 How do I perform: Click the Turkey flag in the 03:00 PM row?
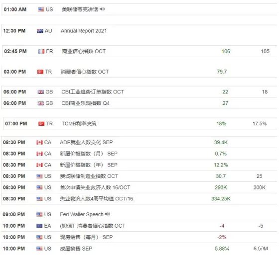(x=40, y=72)
